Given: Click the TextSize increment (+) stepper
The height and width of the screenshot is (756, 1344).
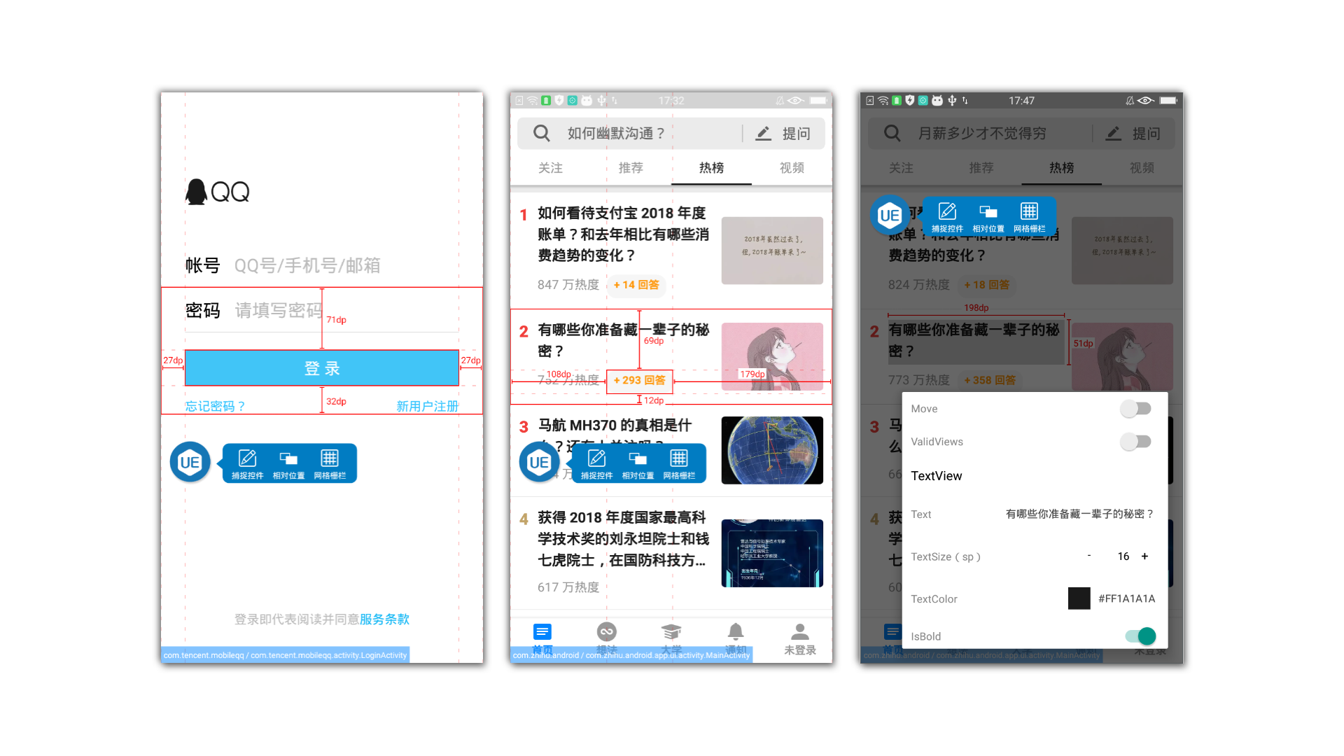Looking at the screenshot, I should (x=1147, y=556).
